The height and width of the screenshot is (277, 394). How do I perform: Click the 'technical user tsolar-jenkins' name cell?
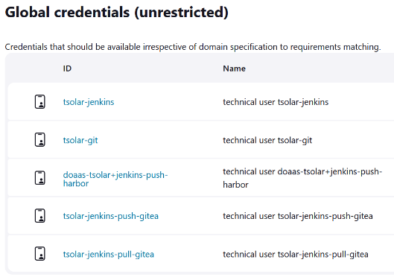coord(276,102)
